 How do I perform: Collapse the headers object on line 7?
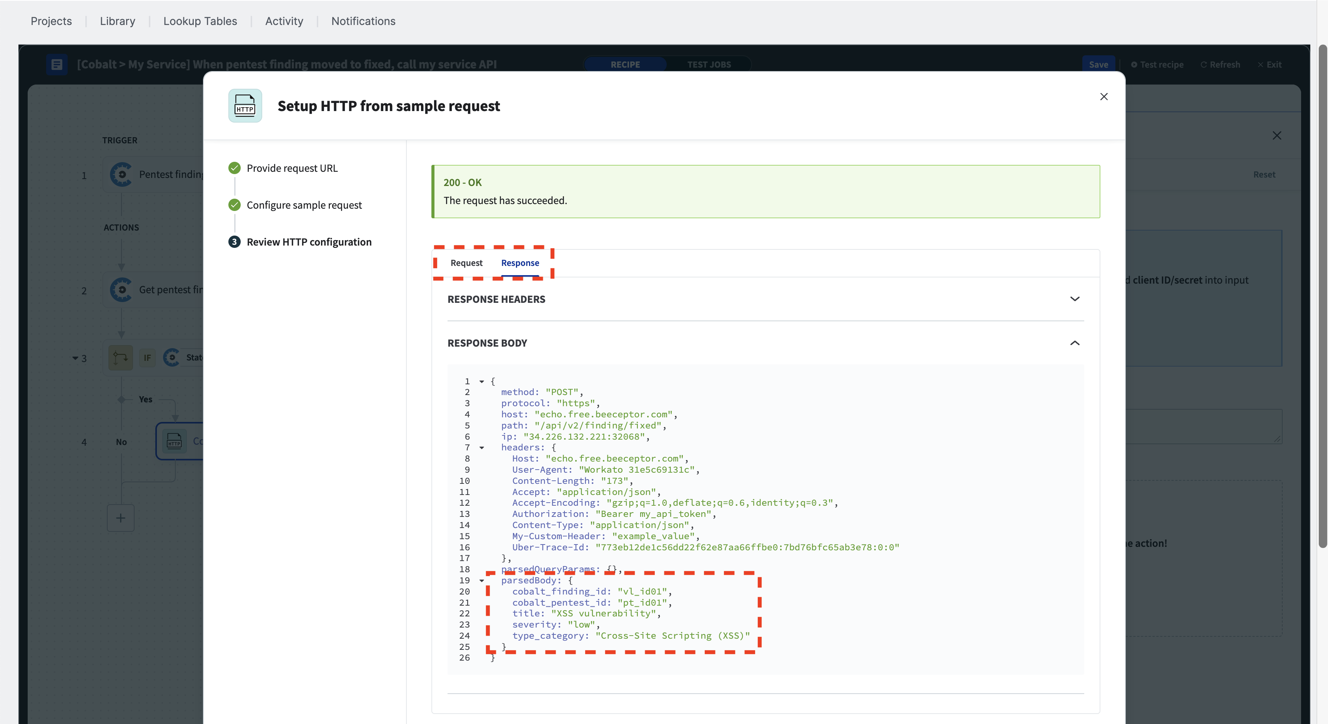(481, 448)
